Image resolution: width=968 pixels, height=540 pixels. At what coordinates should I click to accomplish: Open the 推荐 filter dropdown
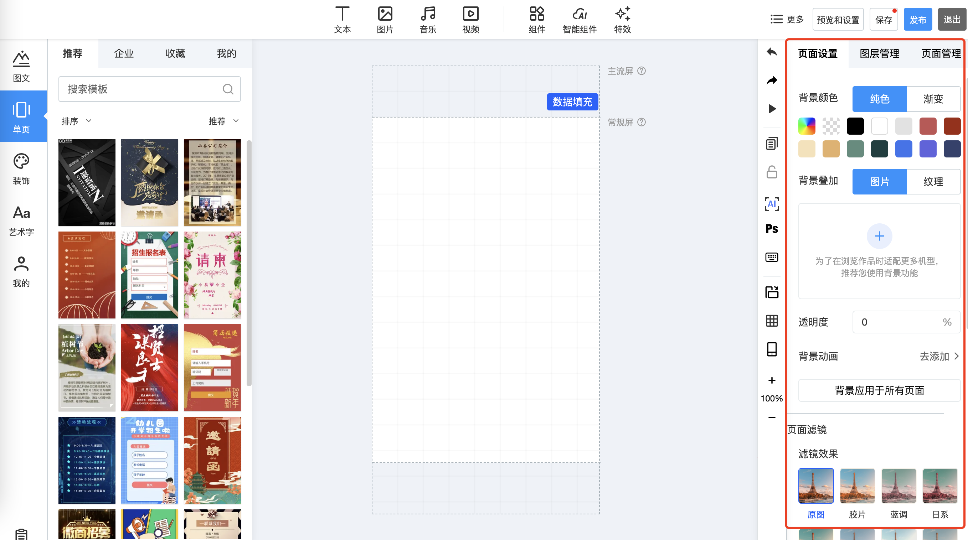click(x=223, y=121)
